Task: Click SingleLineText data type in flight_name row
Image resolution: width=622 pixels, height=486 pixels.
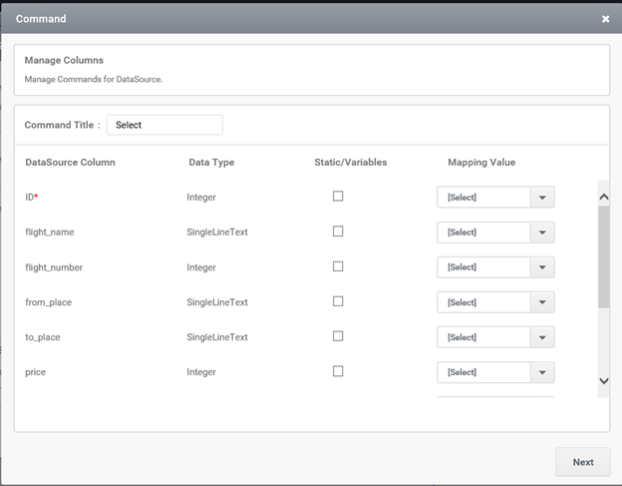Action: click(x=217, y=232)
